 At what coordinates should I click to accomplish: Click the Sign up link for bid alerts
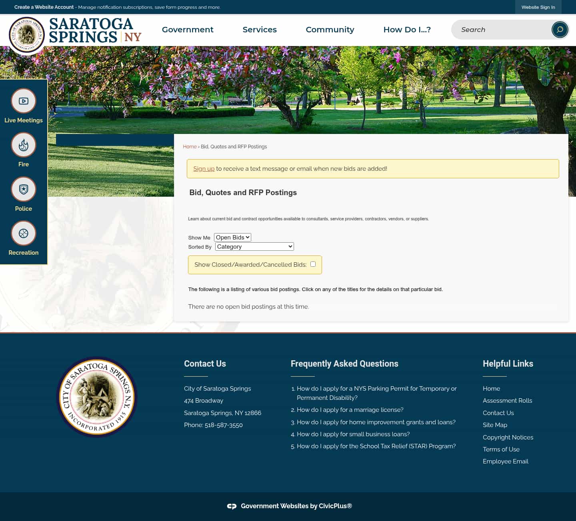click(204, 168)
